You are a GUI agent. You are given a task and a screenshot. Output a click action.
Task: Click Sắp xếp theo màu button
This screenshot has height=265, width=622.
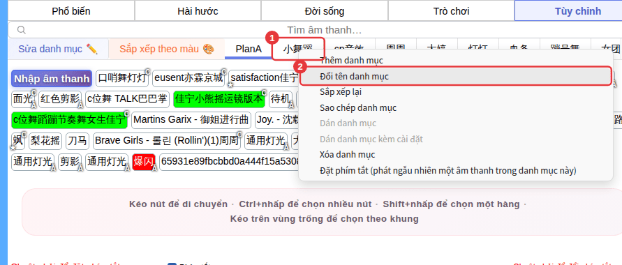tap(167, 49)
